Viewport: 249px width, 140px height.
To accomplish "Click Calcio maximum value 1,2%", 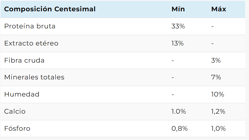I will click(x=218, y=112).
